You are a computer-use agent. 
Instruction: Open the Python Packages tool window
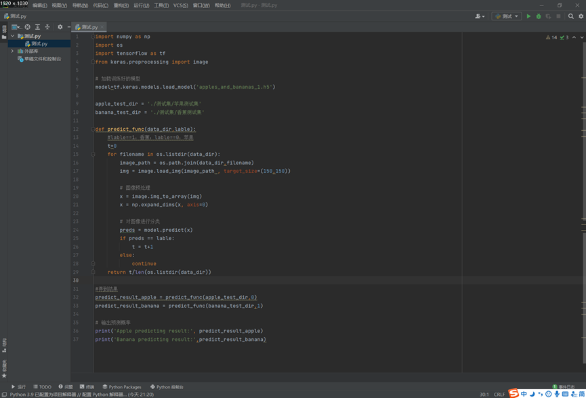[x=122, y=386]
